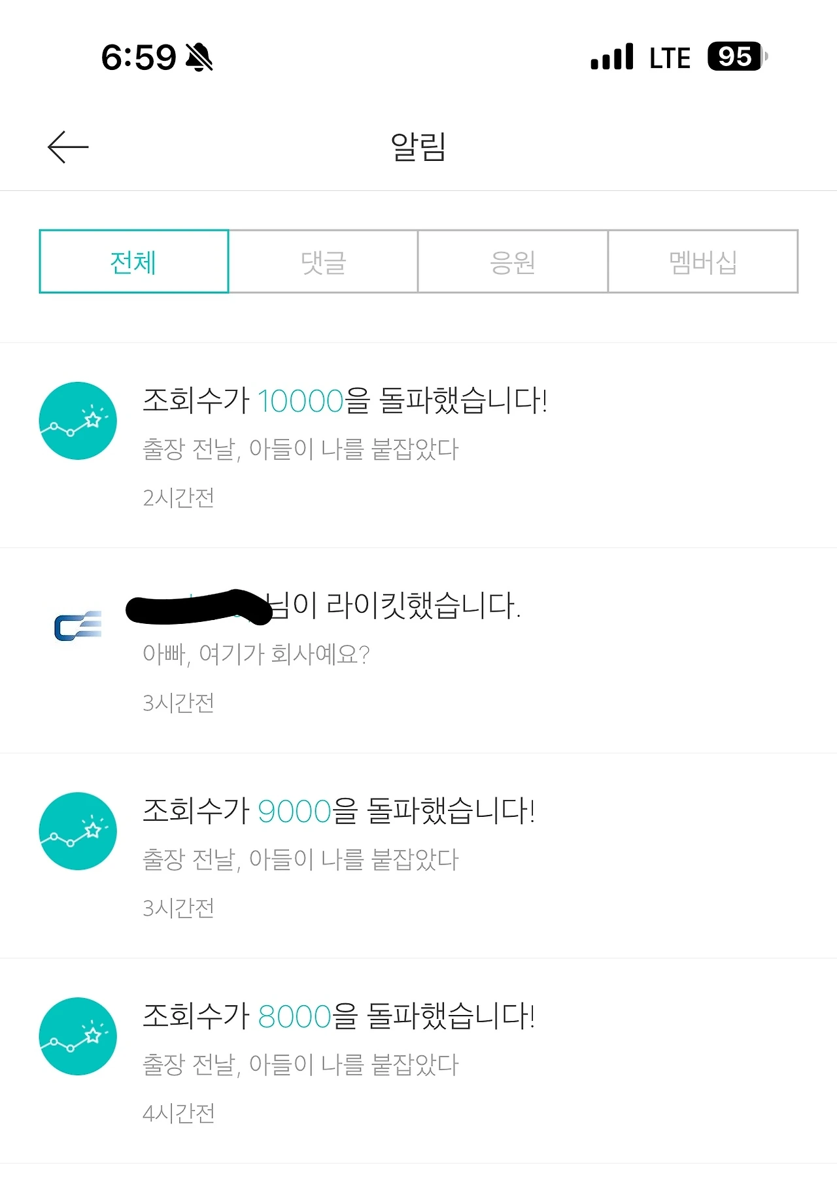This screenshot has width=837, height=1189.
Task: Tap the cellular signal bars icon
Action: point(612,56)
